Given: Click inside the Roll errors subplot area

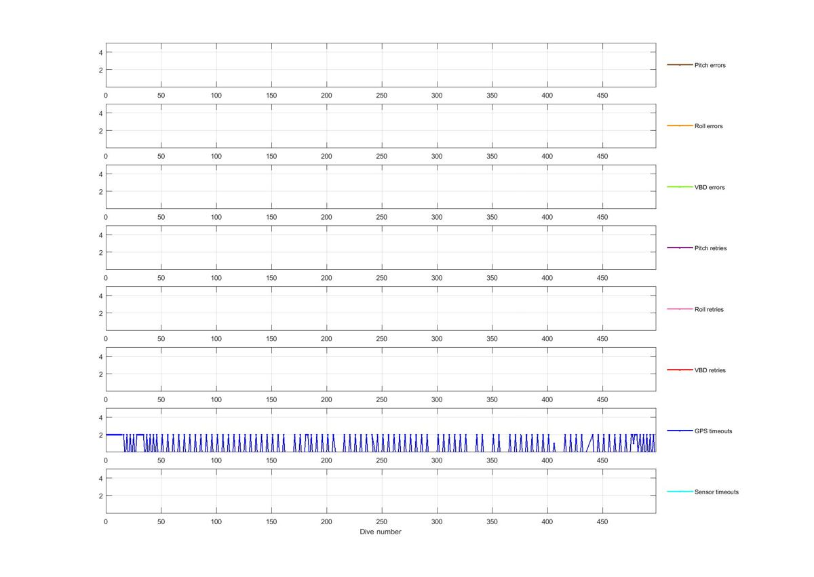Looking at the screenshot, I should 381,126.
